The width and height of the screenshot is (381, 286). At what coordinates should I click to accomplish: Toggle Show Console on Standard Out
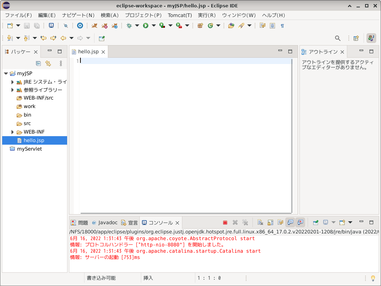click(290, 222)
